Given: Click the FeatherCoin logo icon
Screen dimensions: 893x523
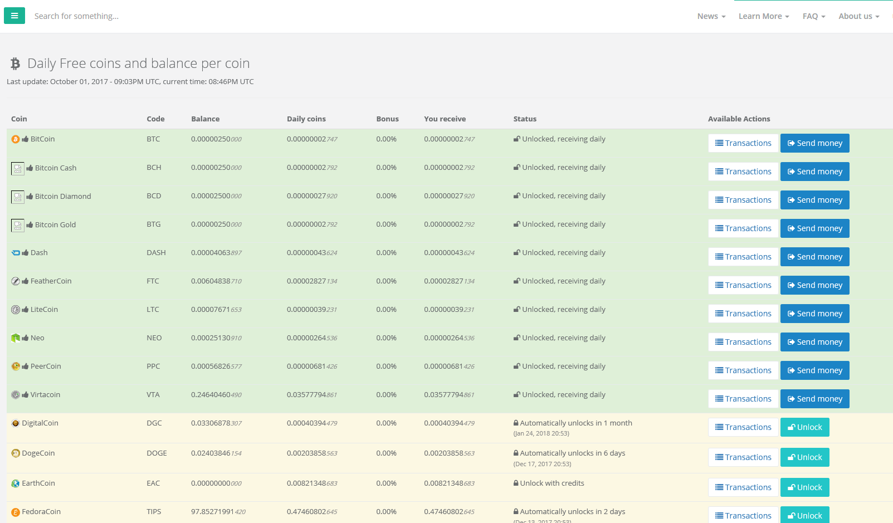Looking at the screenshot, I should click(16, 281).
